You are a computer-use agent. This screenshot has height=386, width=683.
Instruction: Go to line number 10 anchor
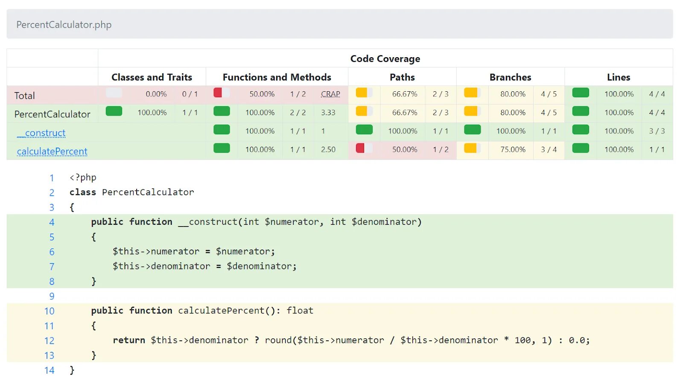pyautogui.click(x=50, y=311)
